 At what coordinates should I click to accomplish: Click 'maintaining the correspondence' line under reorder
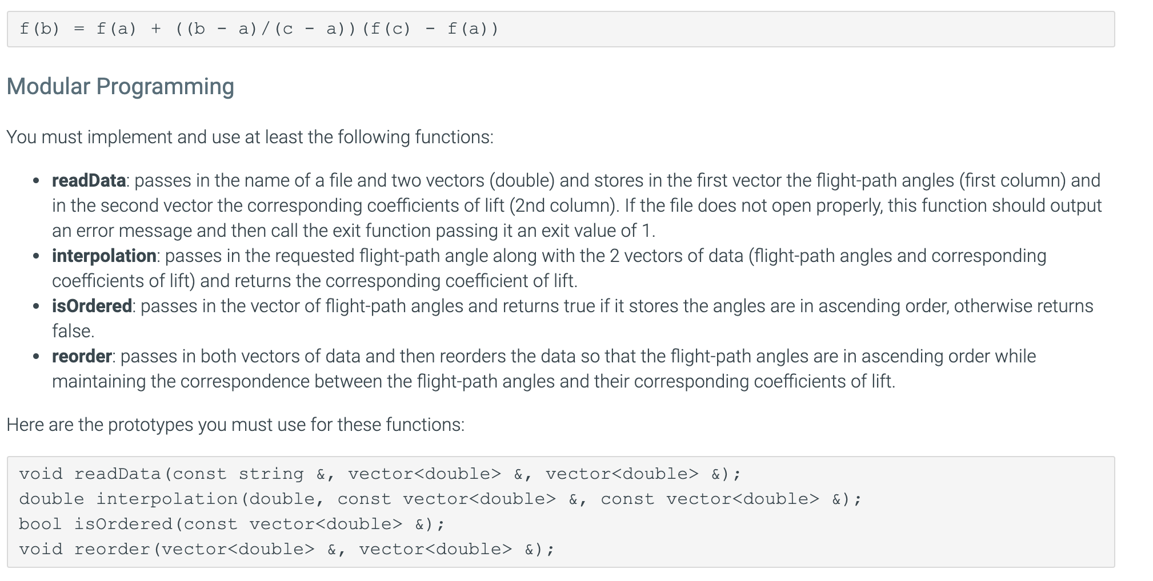[x=474, y=381]
